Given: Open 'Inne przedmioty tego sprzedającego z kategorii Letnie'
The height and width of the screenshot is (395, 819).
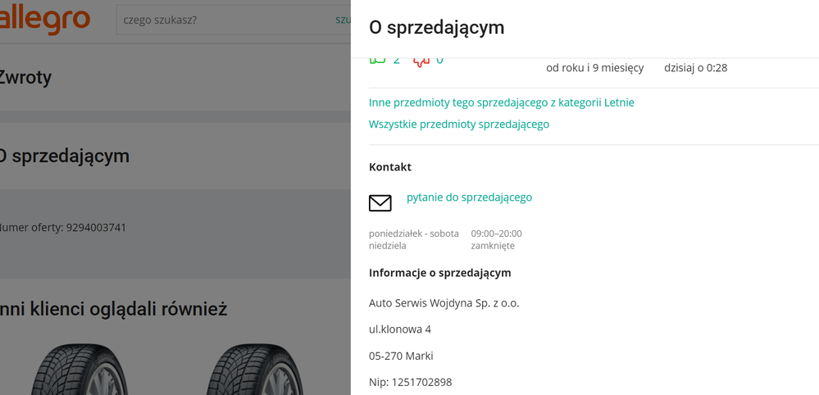Looking at the screenshot, I should point(502,102).
